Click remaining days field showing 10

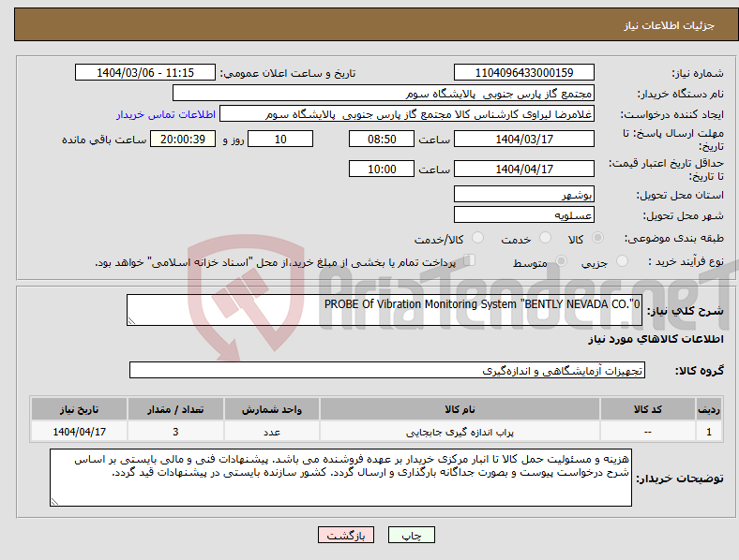280,139
